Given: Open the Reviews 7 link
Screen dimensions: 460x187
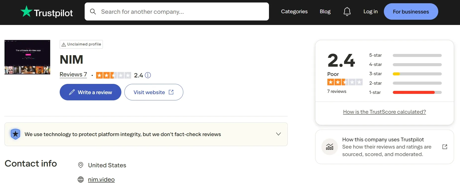Looking at the screenshot, I should click(73, 74).
